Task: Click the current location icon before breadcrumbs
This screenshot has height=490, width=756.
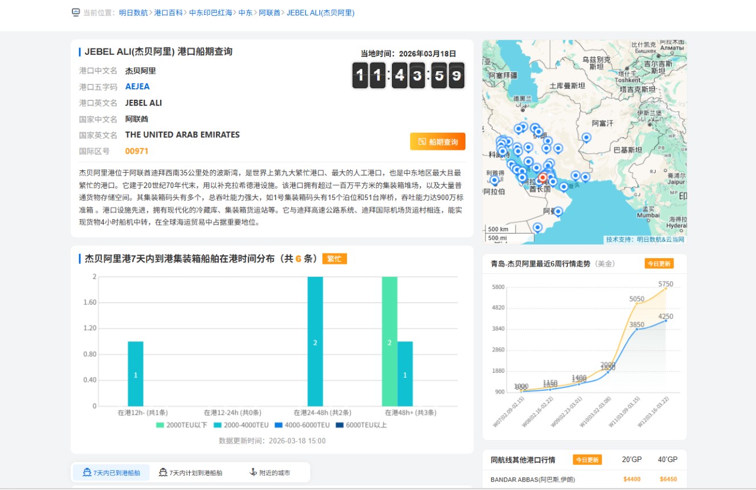Action: click(76, 13)
